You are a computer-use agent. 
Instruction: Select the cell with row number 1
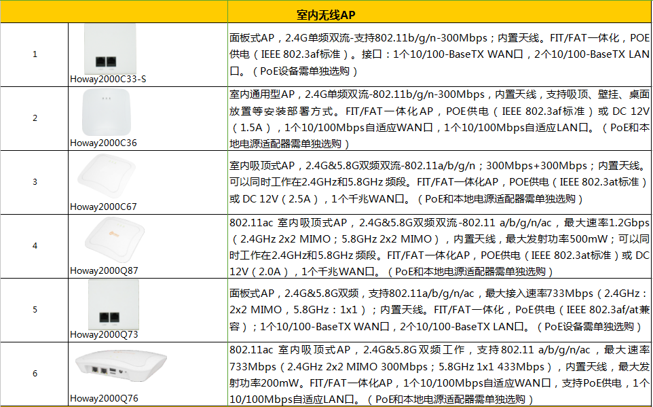tap(35, 55)
